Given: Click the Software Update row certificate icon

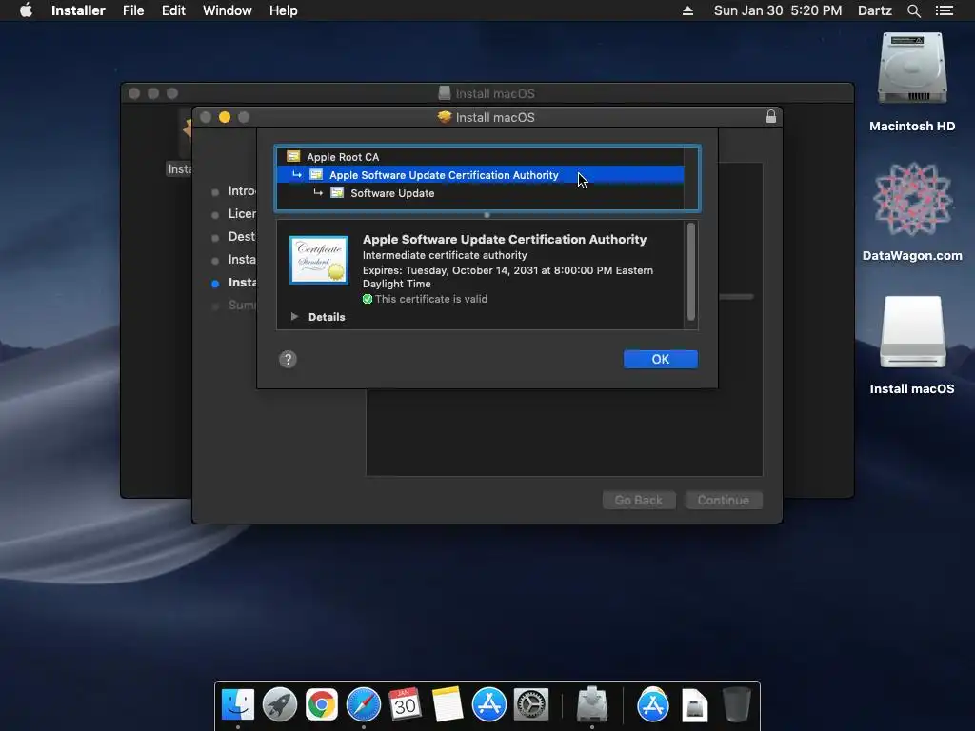Looking at the screenshot, I should 337,192.
